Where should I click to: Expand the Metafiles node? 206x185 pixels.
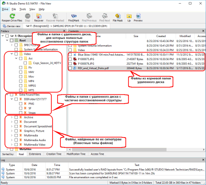point(7,149)
